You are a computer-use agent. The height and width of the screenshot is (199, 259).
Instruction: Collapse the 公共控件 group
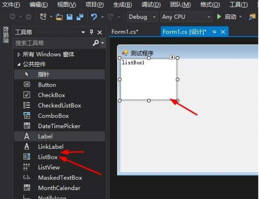coord(19,65)
